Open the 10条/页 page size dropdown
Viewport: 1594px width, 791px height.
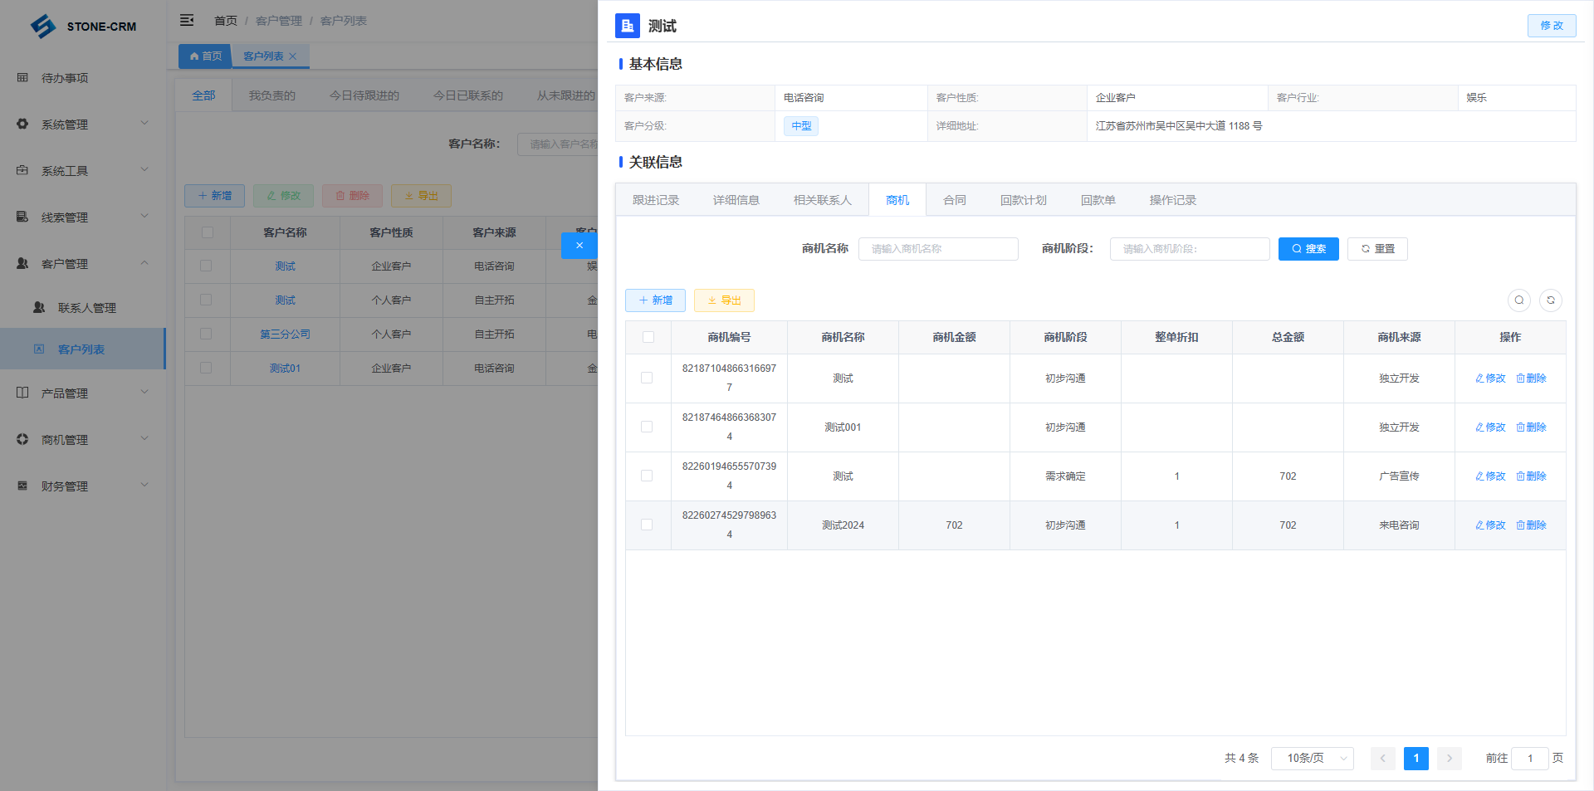pos(1313,758)
